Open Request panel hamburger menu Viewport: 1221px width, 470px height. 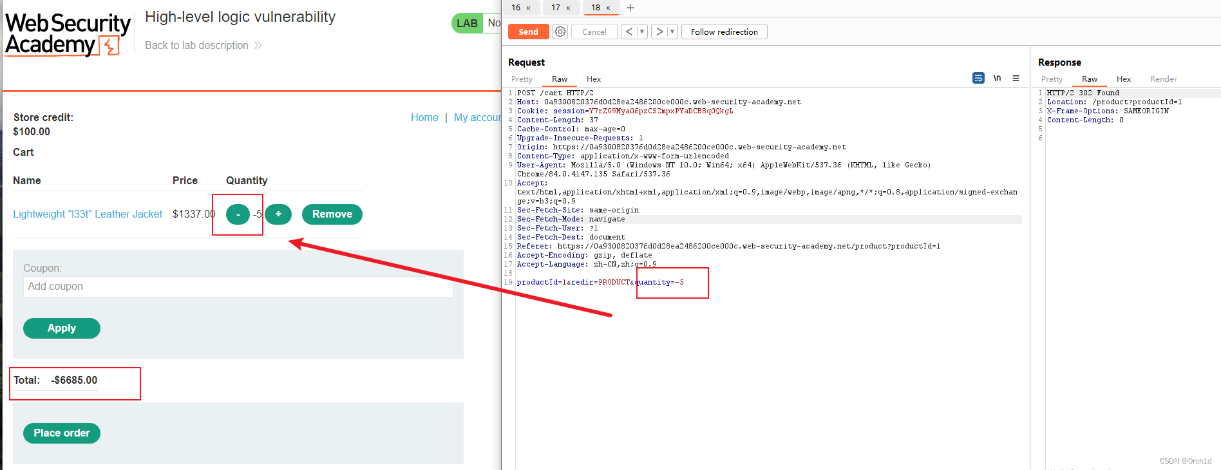pyautogui.click(x=1016, y=78)
